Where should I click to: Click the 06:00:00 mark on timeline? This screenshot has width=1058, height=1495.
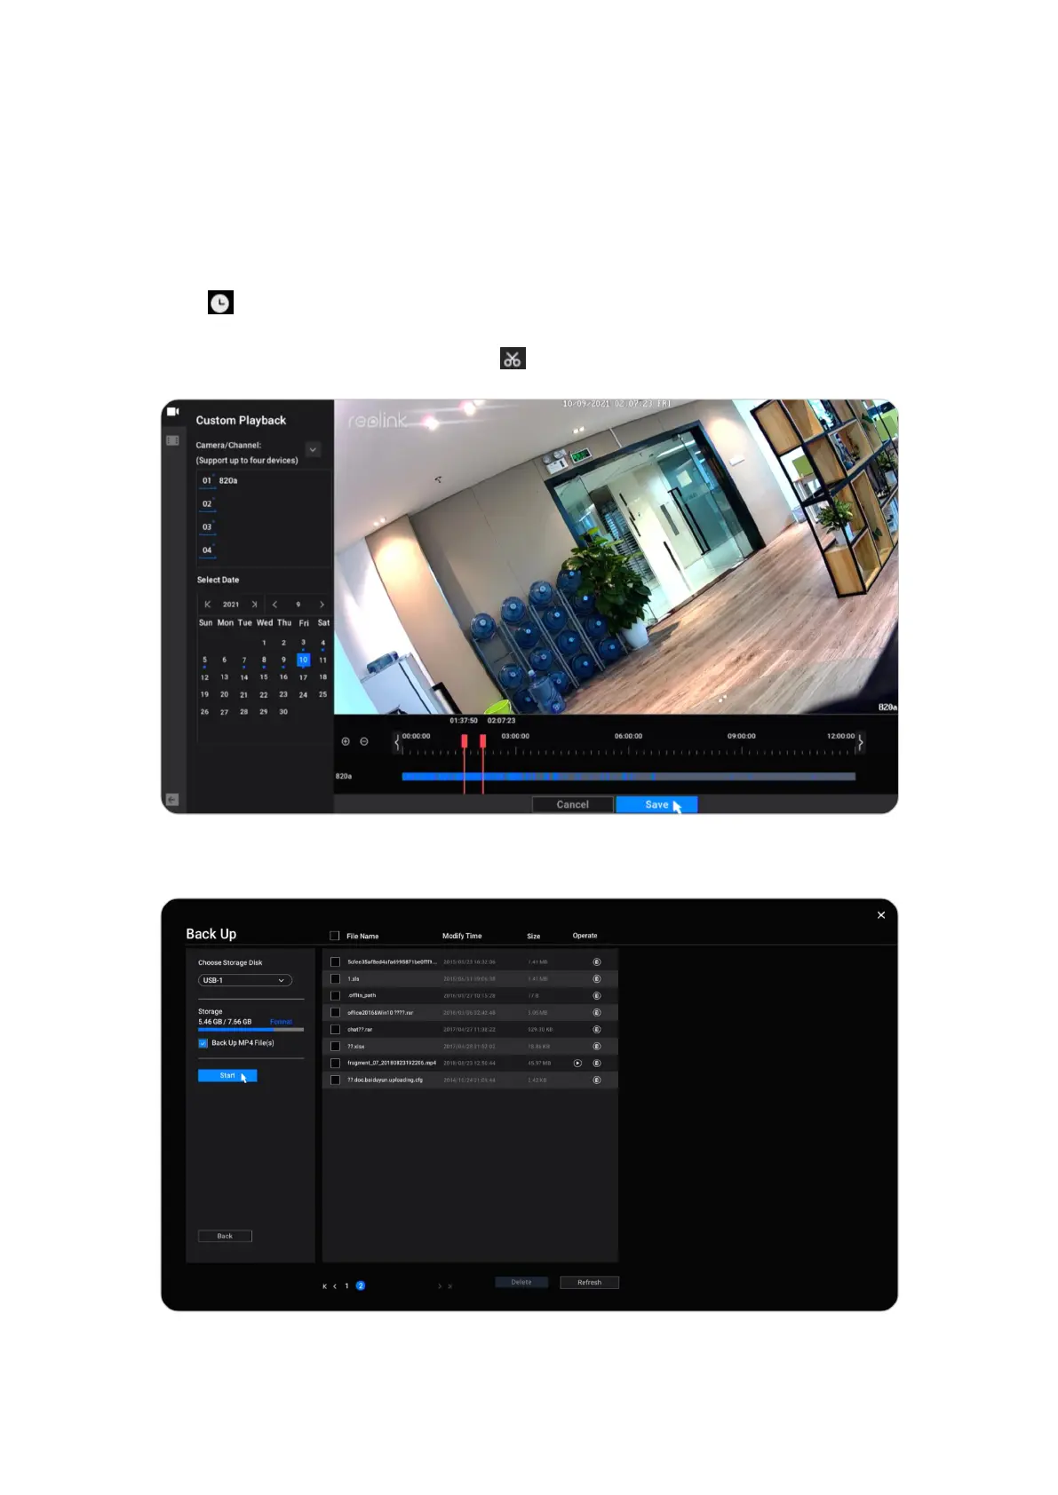point(628,737)
